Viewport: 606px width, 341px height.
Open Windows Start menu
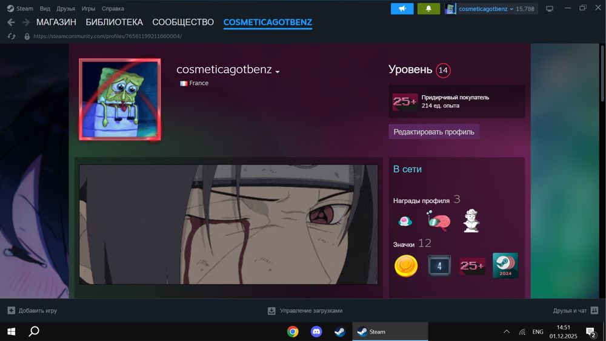pyautogui.click(x=11, y=332)
